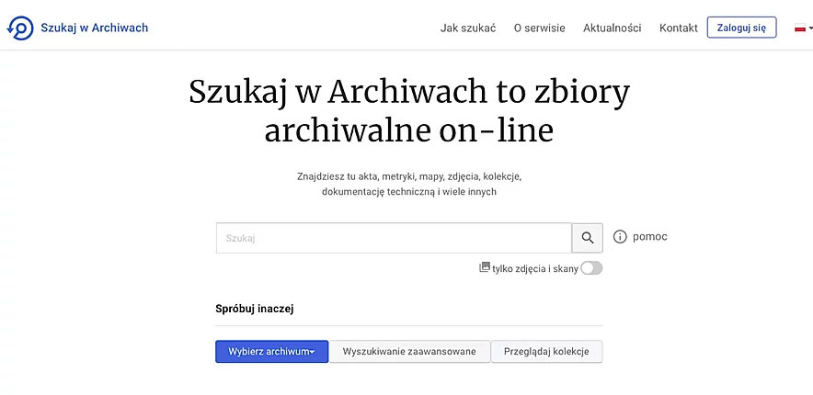Click Przeglądaj kolekcje button

coord(546,352)
